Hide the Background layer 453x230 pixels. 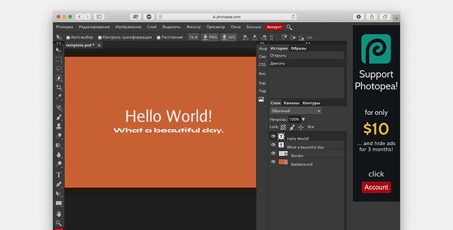[273, 162]
